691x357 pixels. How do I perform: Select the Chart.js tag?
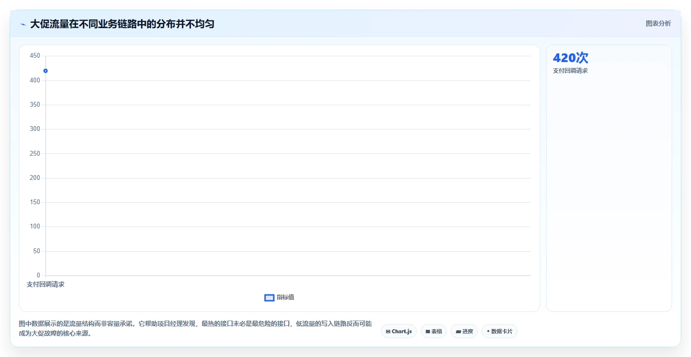coord(399,331)
